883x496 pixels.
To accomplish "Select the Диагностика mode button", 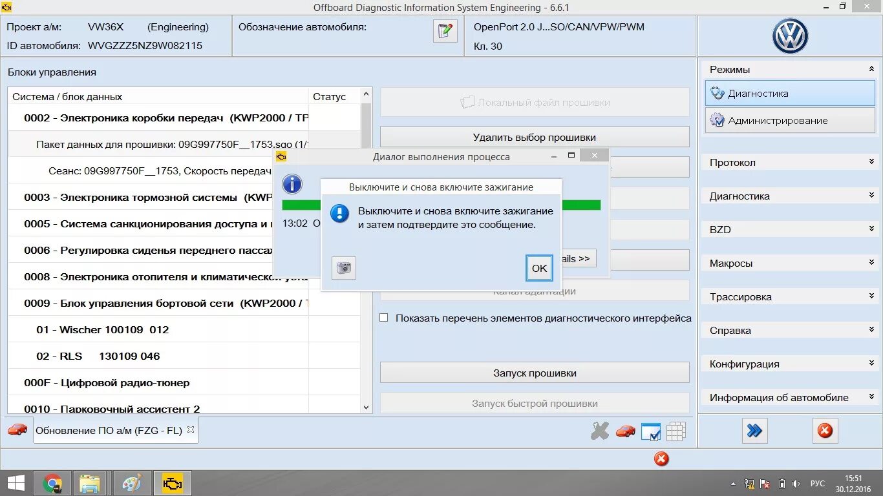I will tap(790, 93).
